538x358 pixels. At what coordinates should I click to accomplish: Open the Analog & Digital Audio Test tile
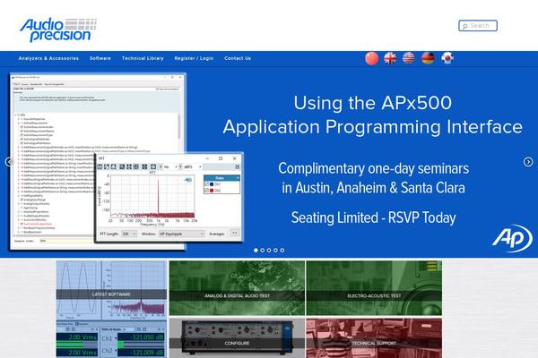click(237, 288)
